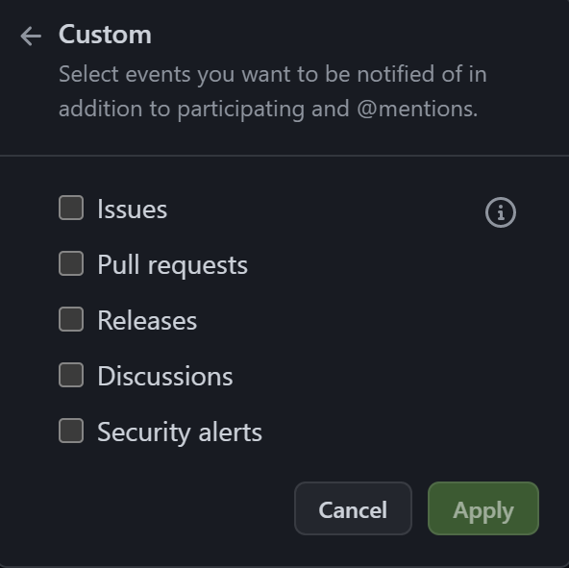The height and width of the screenshot is (568, 569).
Task: Select the Issues label text
Action: click(132, 210)
